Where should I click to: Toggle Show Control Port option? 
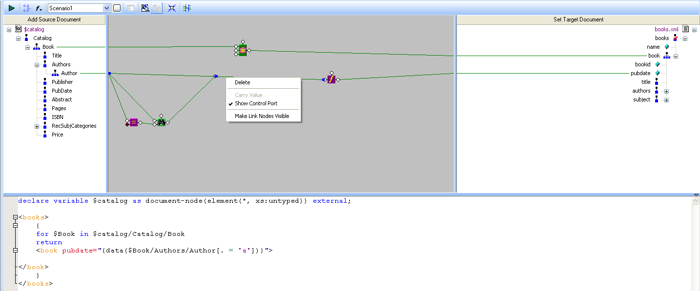256,103
